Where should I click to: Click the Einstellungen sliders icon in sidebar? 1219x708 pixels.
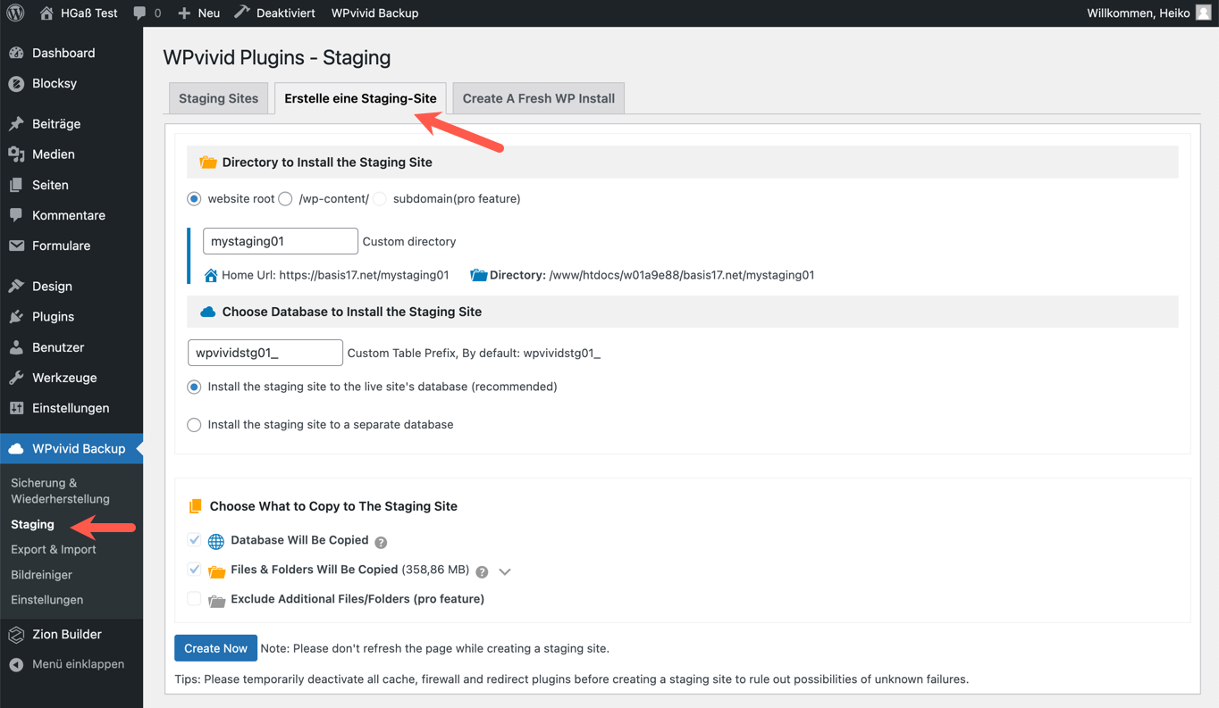[16, 408]
